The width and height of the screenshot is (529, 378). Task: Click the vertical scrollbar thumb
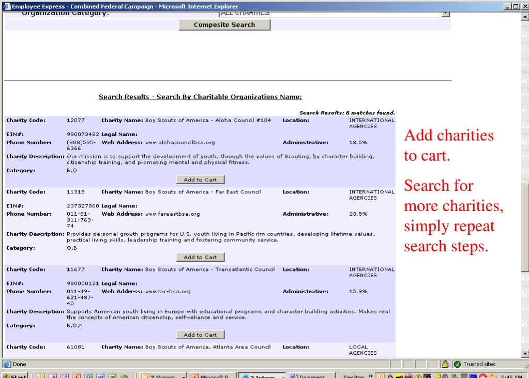pos(525,227)
